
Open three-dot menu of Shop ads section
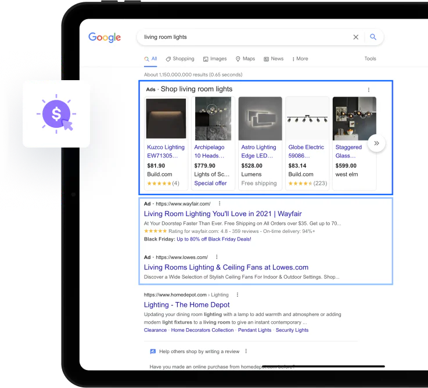tap(369, 90)
